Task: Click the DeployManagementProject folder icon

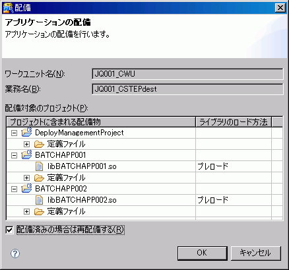Action: click(x=26, y=133)
